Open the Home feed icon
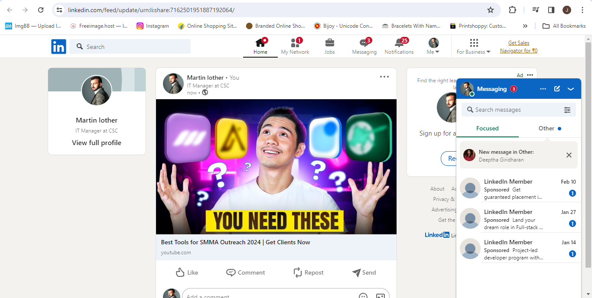 (x=260, y=42)
